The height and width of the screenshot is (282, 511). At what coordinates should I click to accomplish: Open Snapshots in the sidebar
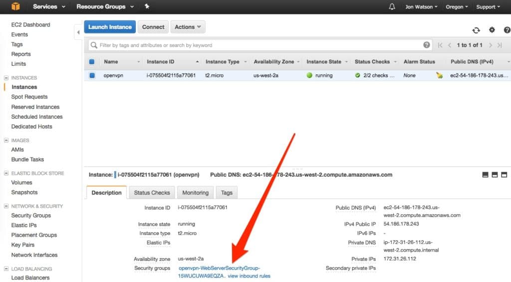(x=24, y=192)
